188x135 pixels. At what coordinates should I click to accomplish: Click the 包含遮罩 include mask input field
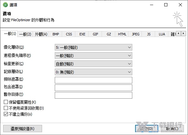coord(93,88)
